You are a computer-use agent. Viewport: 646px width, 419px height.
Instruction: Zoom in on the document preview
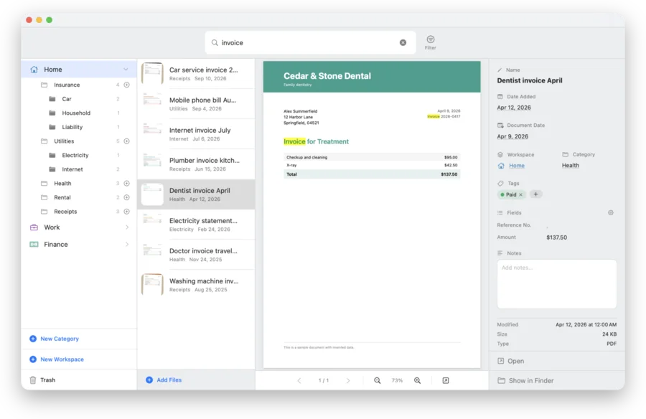(417, 380)
